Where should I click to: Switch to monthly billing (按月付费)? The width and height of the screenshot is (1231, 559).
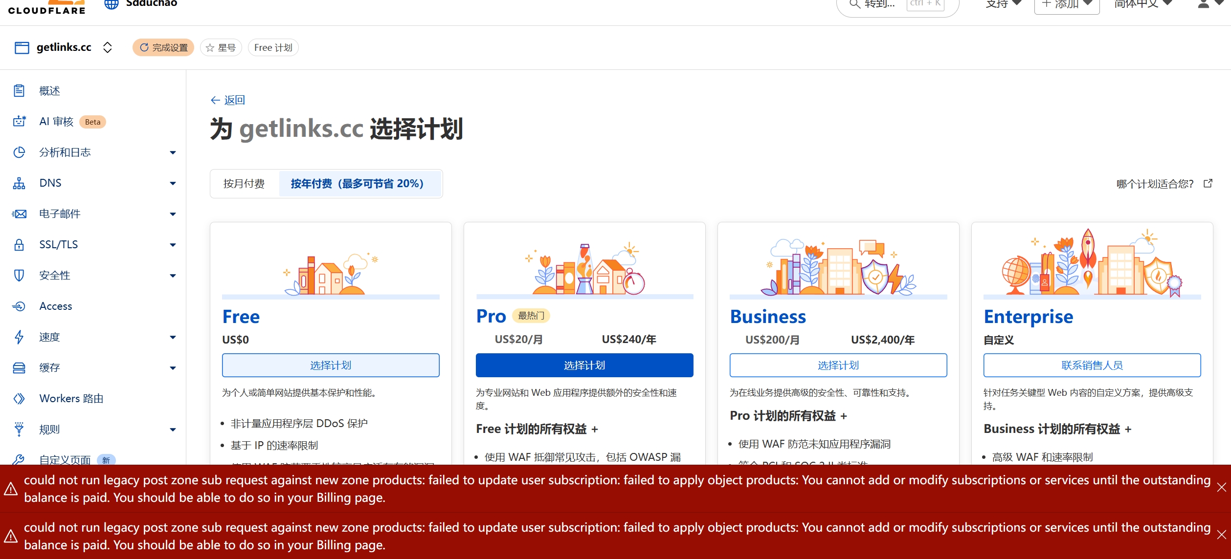244,184
